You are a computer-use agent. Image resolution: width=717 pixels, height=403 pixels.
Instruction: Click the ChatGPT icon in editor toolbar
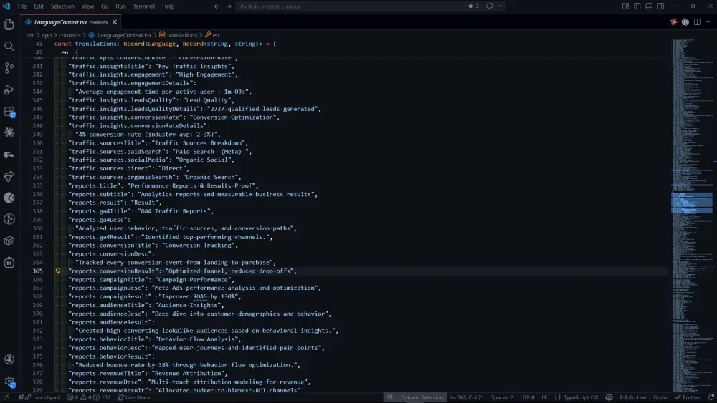685,22
